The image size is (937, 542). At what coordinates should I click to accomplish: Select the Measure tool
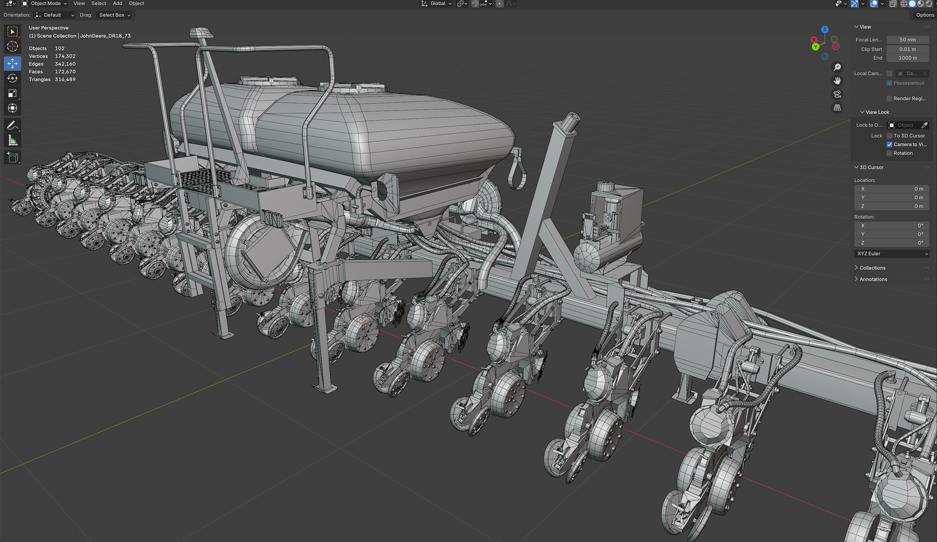(12, 140)
